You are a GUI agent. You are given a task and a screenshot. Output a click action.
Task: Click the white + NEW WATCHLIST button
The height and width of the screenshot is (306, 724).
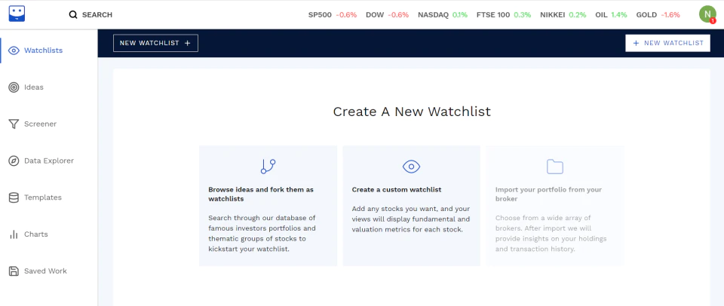(x=667, y=43)
